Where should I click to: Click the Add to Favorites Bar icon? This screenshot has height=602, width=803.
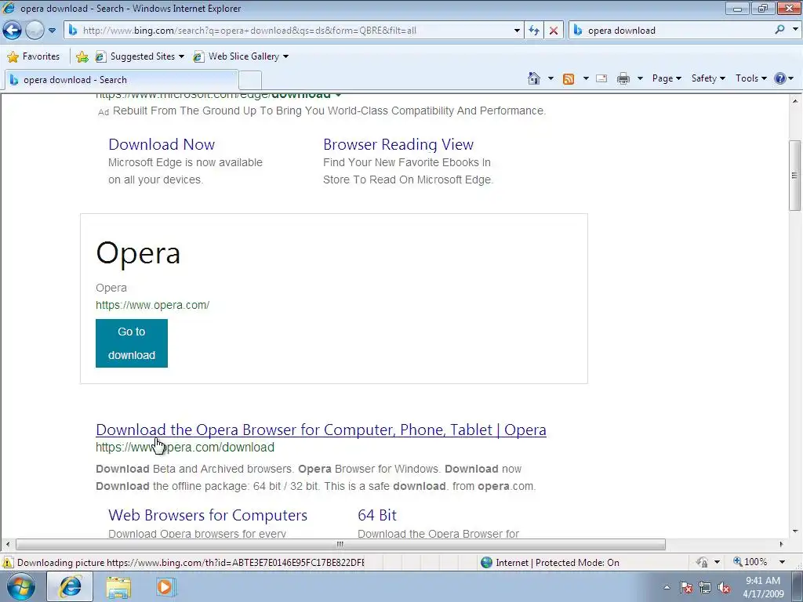tap(82, 56)
